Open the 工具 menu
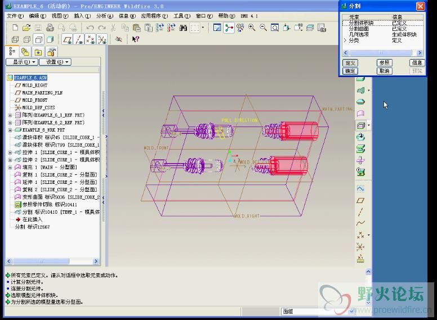Image resolution: width=437 pixels, height=320 pixels. click(182, 16)
